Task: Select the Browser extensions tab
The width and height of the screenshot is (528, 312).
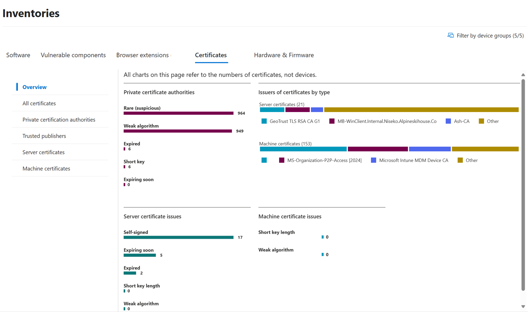Action: [x=143, y=55]
